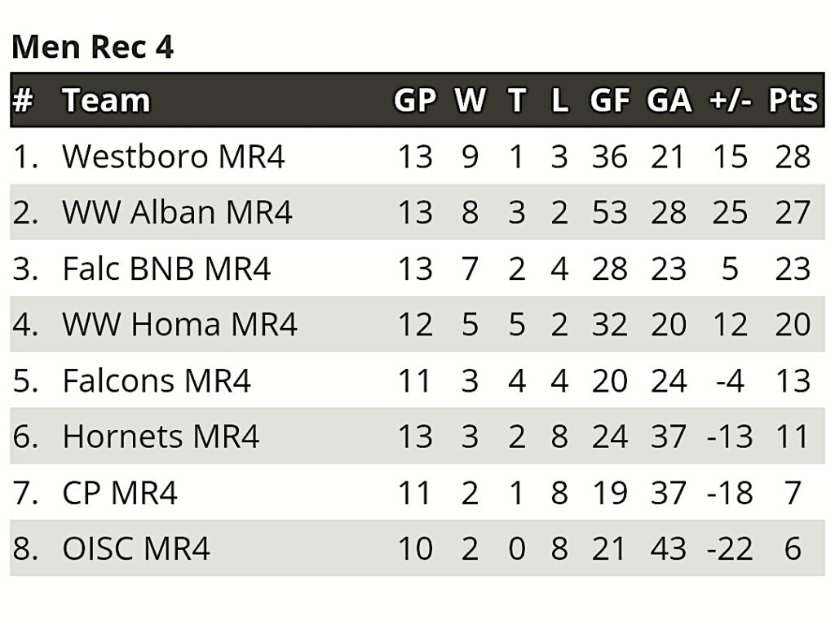This screenshot has height=621, width=835.
Task: Click Westboro MR4's 28 points value
Action: 793,157
